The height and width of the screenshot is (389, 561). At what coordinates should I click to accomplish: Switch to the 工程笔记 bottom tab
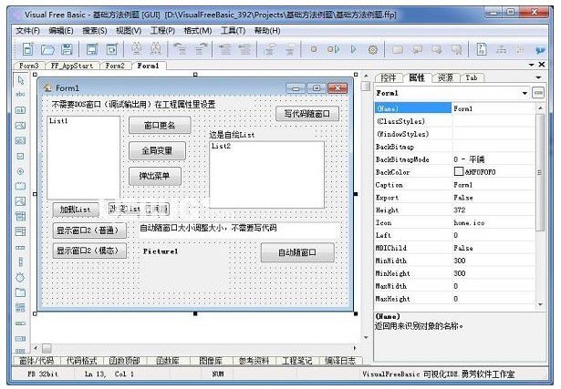point(297,361)
